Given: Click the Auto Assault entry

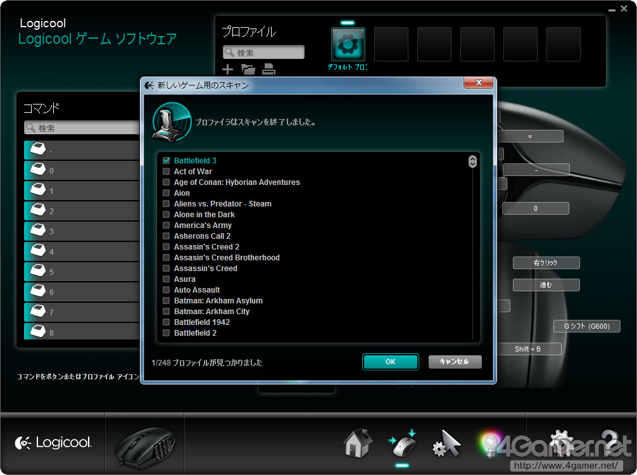Looking at the screenshot, I should pos(197,289).
